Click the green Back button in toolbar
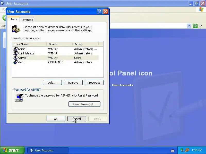 point(4,18)
